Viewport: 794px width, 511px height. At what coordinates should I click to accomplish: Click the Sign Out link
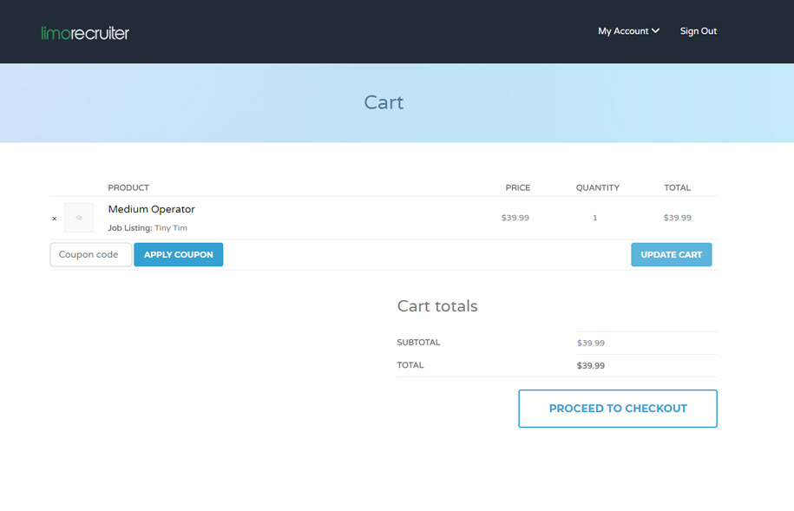coord(698,31)
